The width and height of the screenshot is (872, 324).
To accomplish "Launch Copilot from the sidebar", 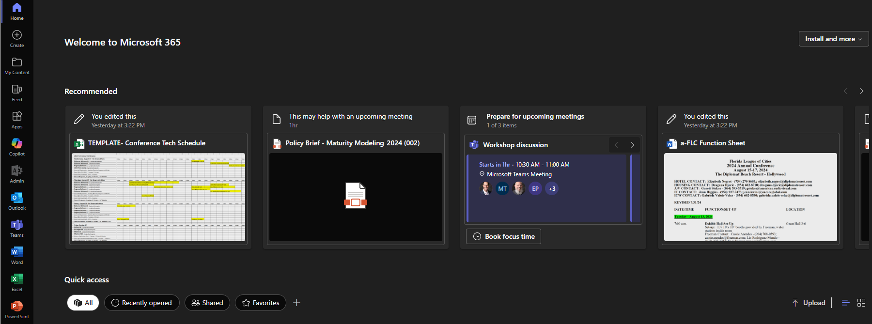I will coord(17,147).
